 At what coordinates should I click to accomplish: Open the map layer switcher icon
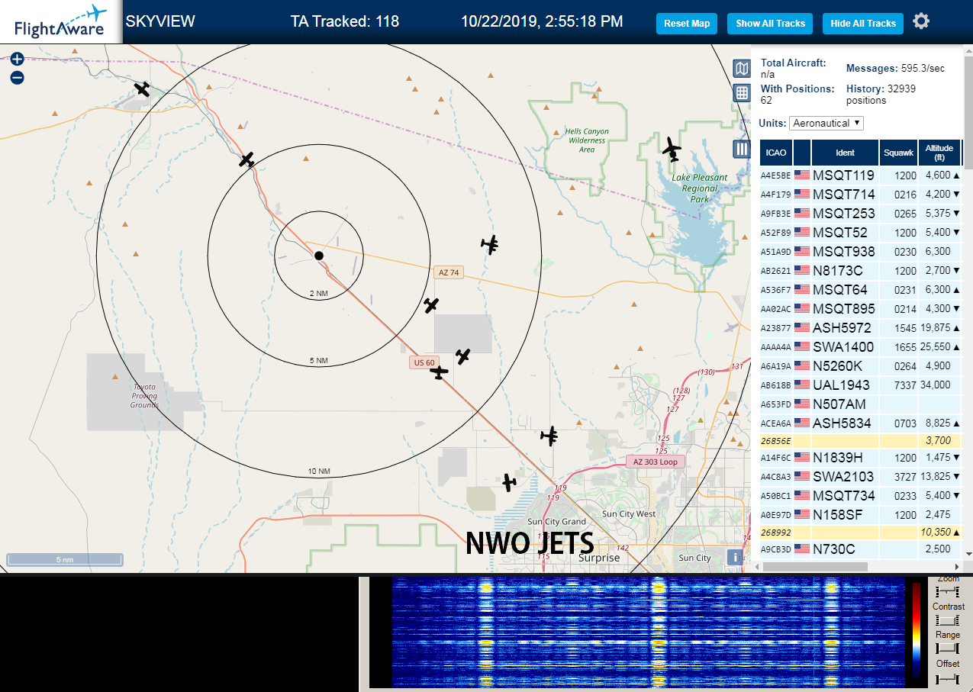coord(741,69)
